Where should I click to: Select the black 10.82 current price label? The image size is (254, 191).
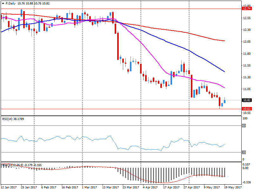point(247,100)
